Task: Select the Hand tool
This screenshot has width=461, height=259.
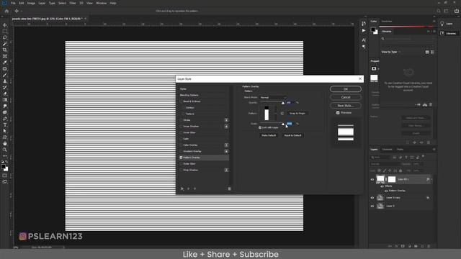Action: point(5,143)
